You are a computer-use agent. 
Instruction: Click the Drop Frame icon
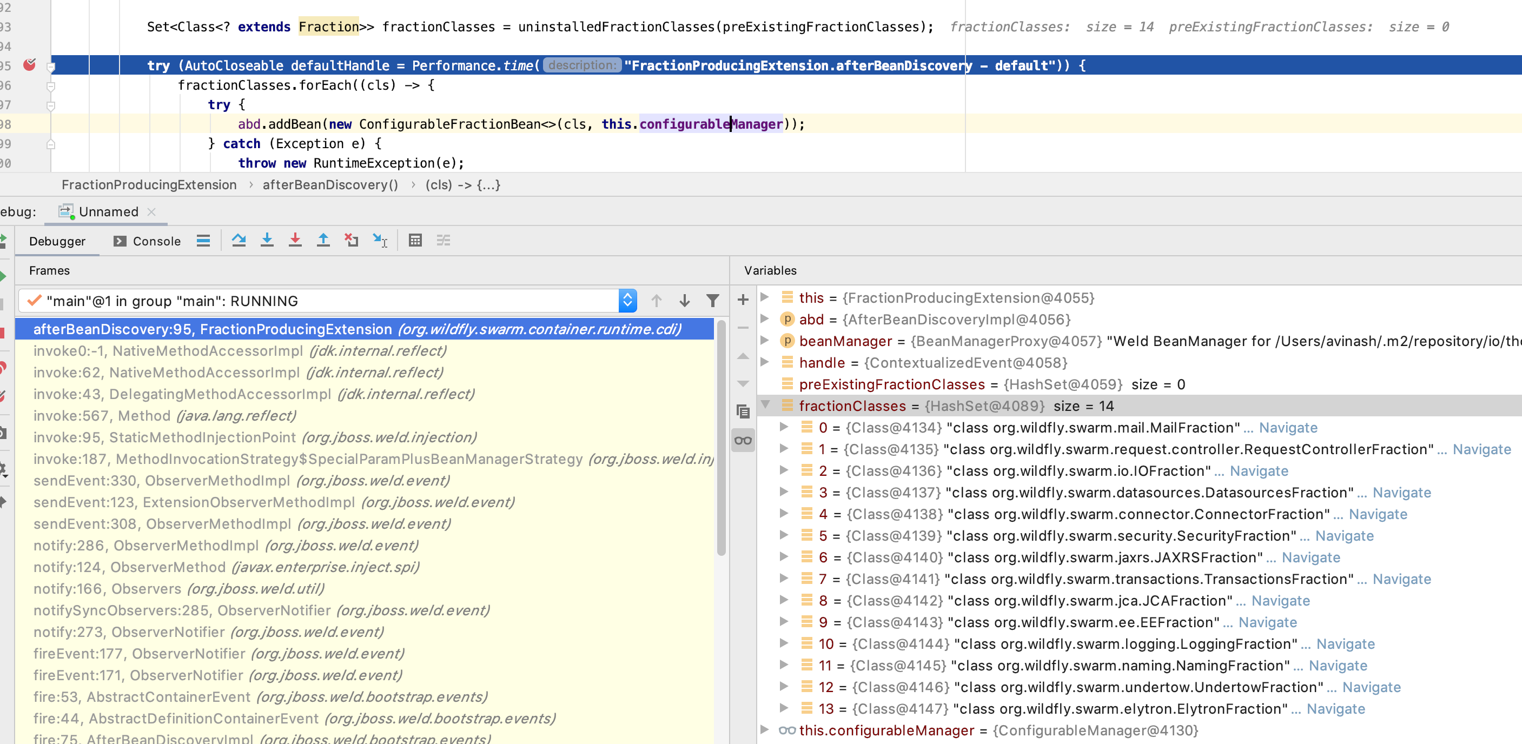tap(352, 240)
